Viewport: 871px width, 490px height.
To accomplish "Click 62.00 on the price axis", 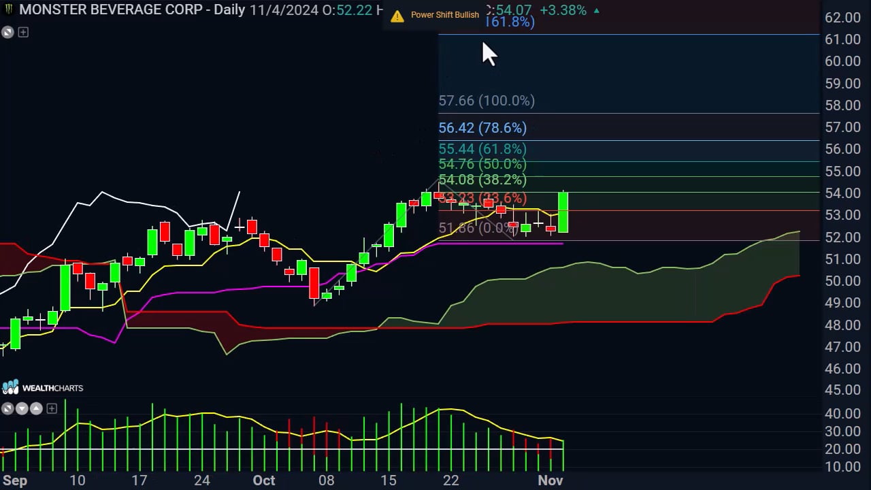I will click(842, 18).
